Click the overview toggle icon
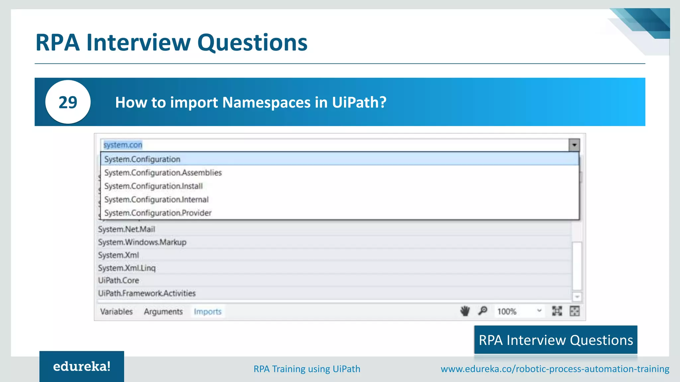 (574, 311)
